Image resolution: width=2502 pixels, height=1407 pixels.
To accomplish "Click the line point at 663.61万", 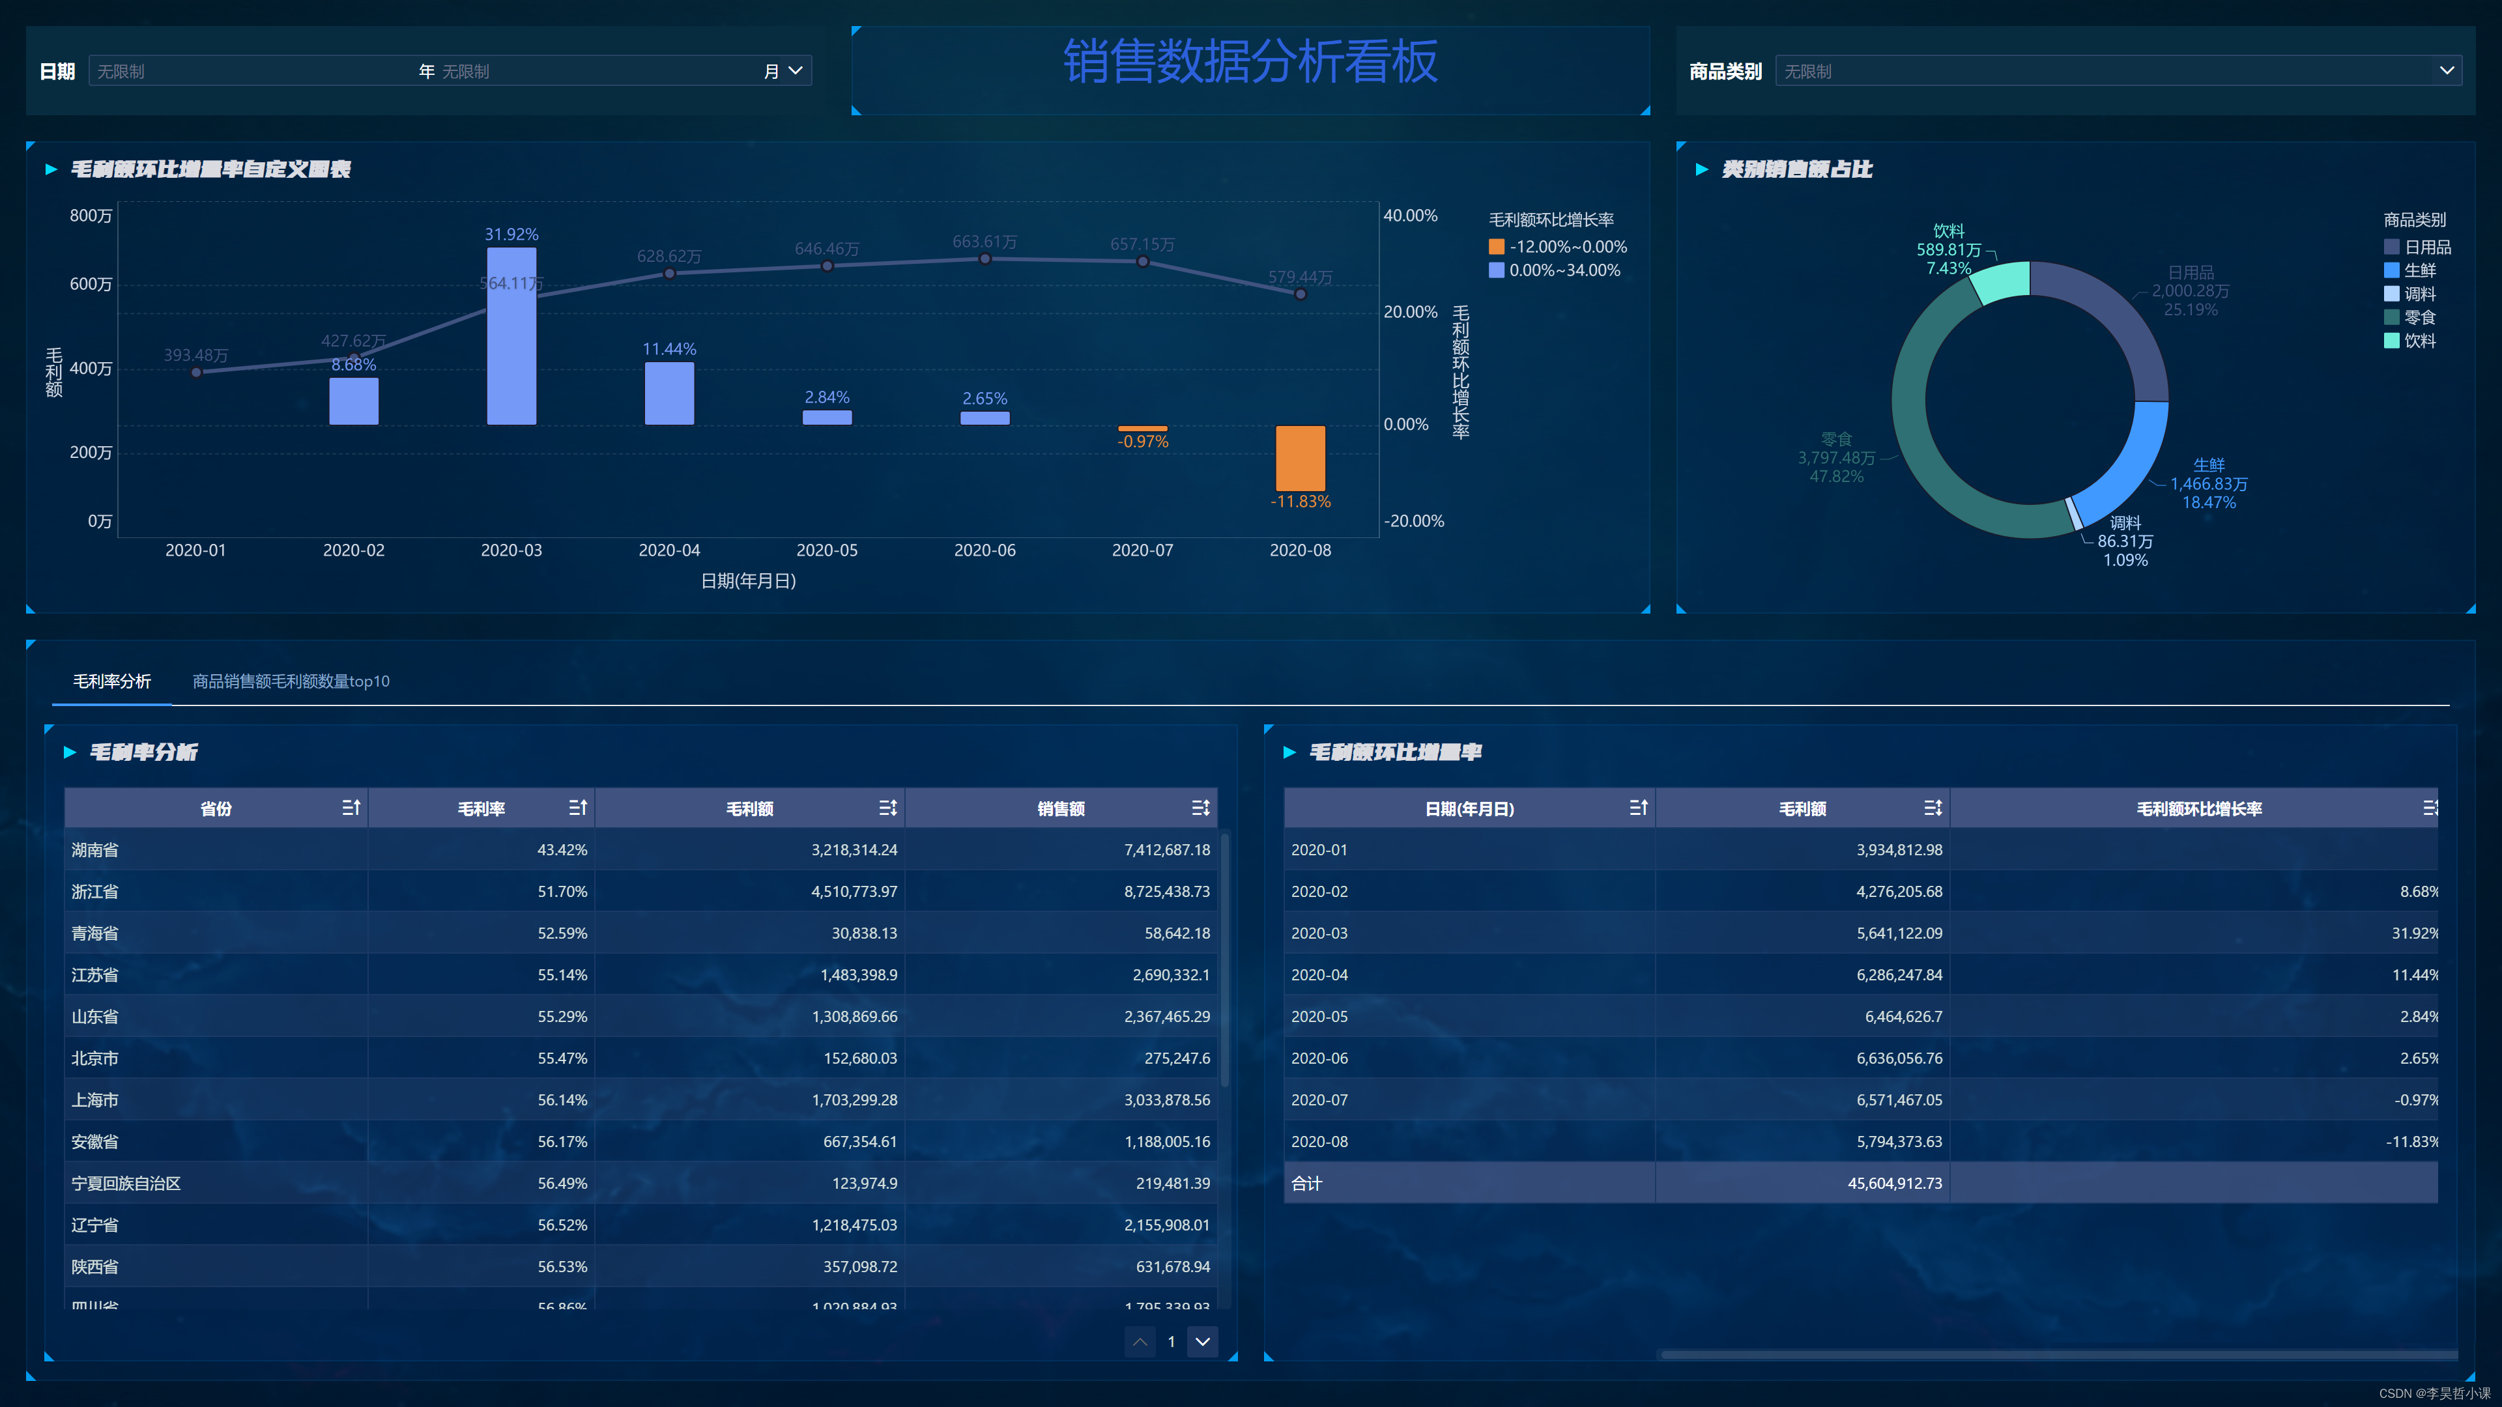I will point(985,259).
